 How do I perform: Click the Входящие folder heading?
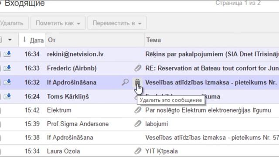(x=24, y=3)
